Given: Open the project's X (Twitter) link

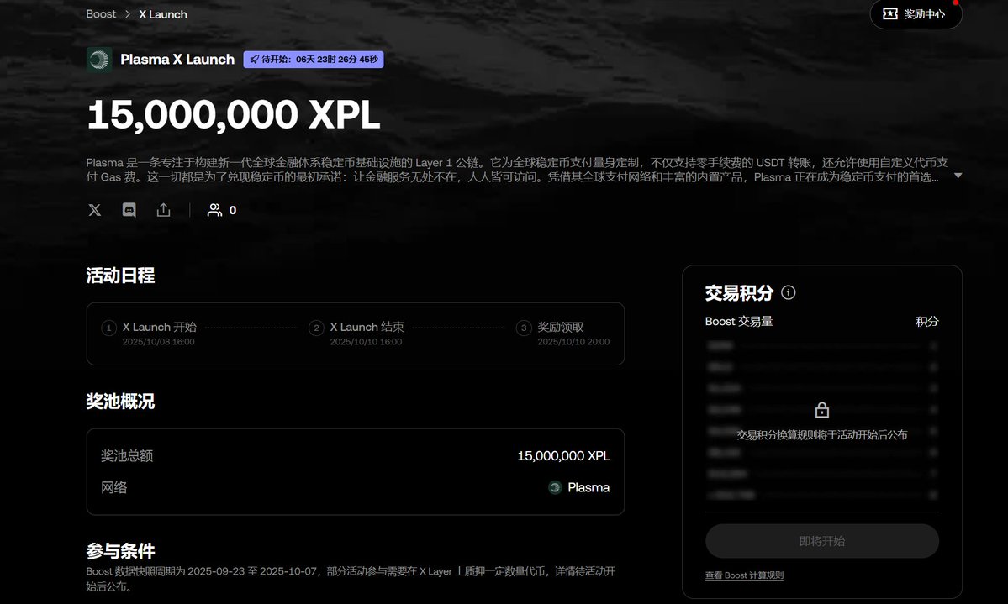Looking at the screenshot, I should 94,210.
